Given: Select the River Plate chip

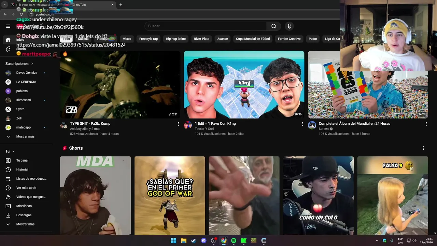Looking at the screenshot, I should (201, 39).
